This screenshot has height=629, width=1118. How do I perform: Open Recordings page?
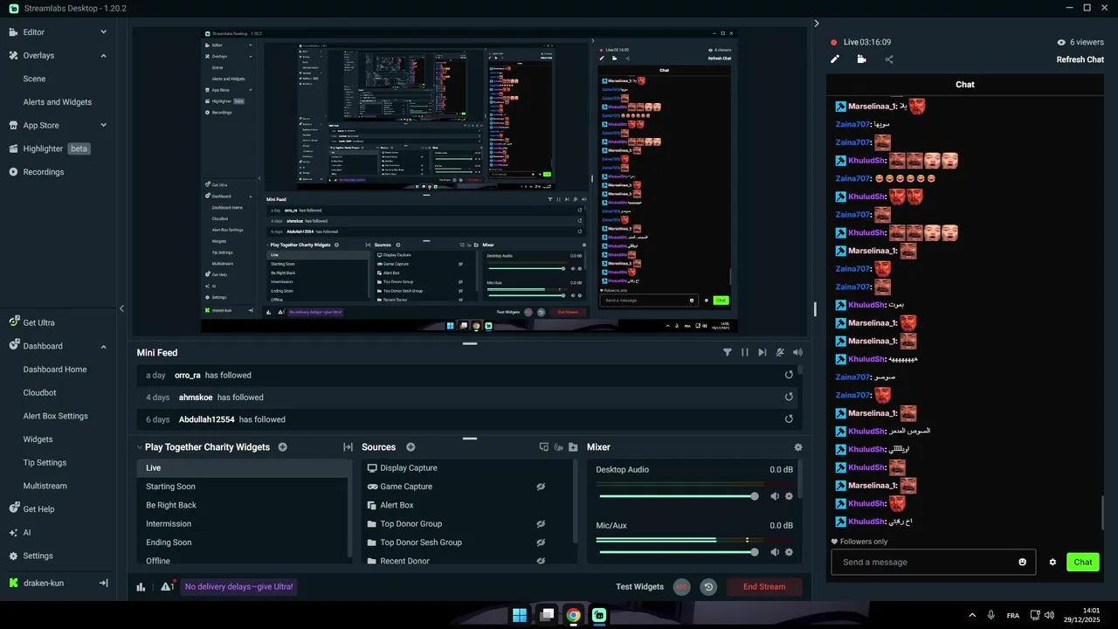coord(43,172)
